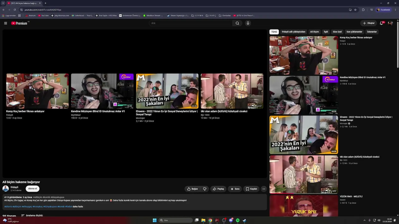The image size is (399, 224).
Task: Select the İzlenenler filter chip
Action: click(x=372, y=32)
